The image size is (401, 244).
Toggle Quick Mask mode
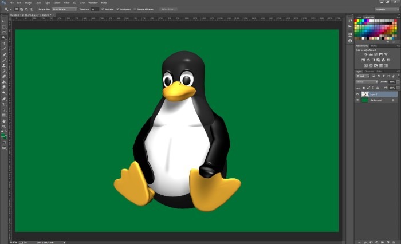tap(4, 143)
